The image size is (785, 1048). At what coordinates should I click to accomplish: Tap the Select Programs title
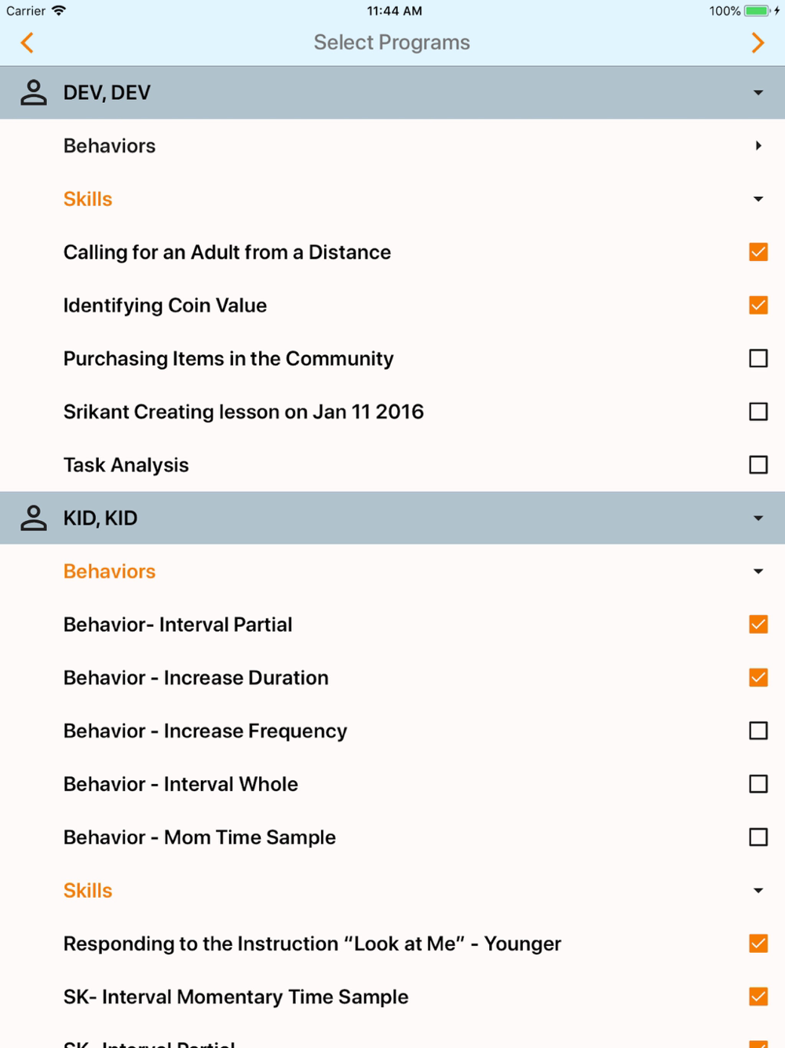(392, 42)
